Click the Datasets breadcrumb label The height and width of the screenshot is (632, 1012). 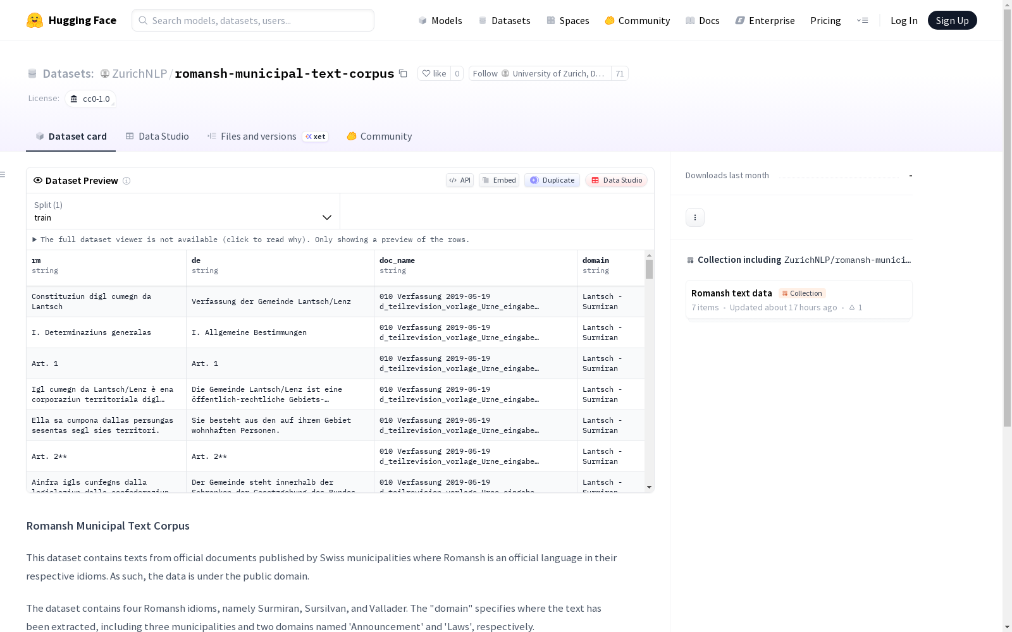point(68,73)
